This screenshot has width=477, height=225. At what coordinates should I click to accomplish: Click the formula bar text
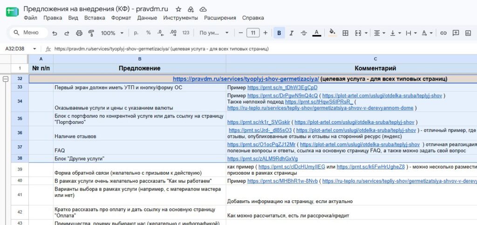(x=162, y=49)
